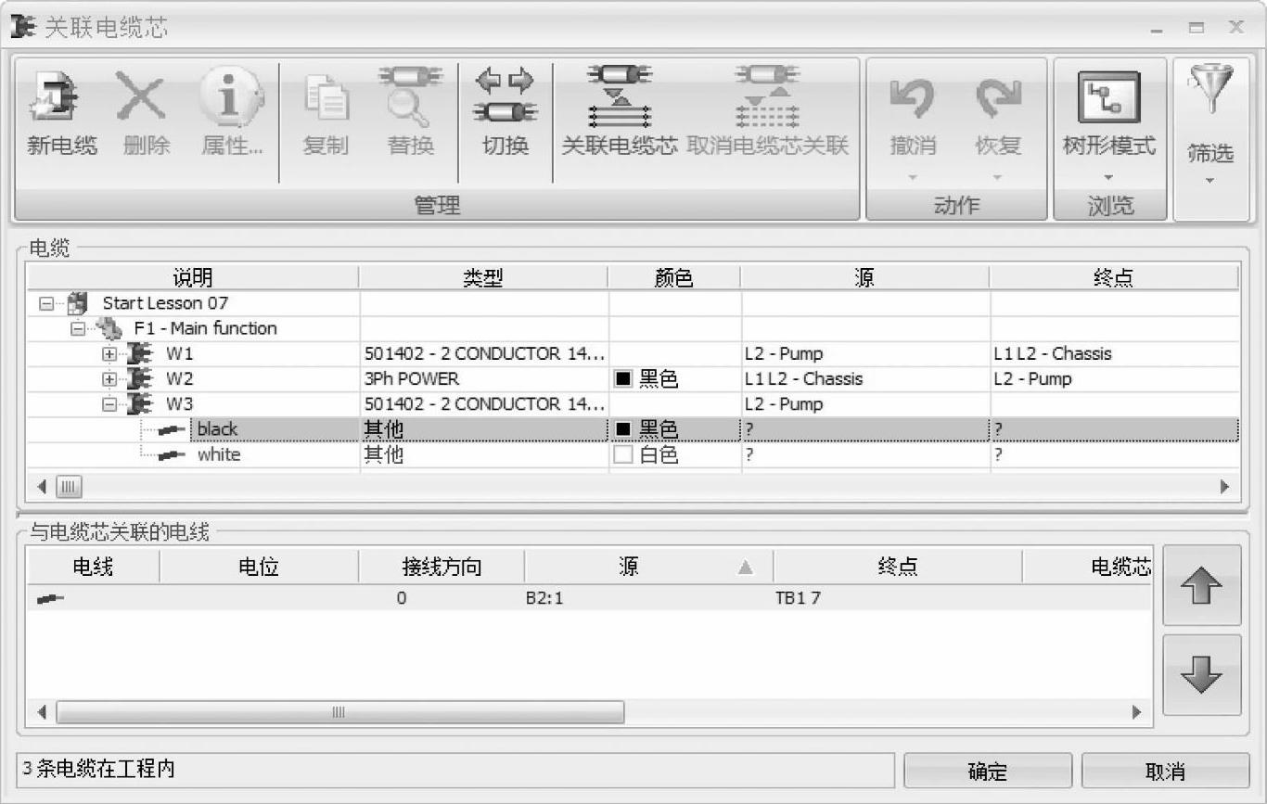
Task: Click the 3Ph POWER type cell
Action: tap(483, 378)
